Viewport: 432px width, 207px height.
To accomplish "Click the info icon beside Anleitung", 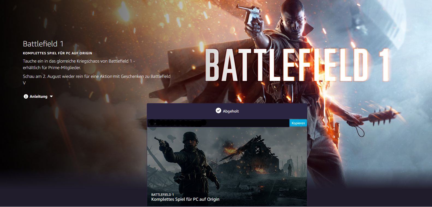I will (x=26, y=96).
